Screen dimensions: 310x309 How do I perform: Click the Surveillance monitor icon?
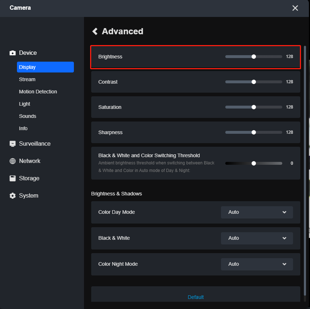pos(13,144)
